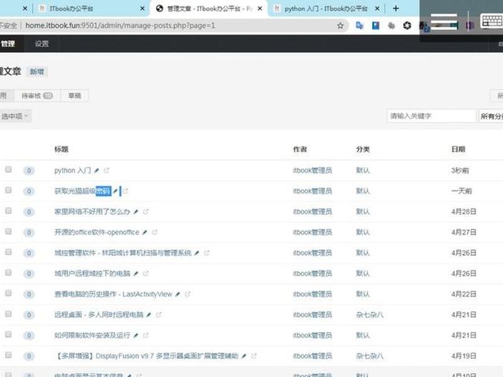Tick checkbox for DisplayFusion post row
The width and height of the screenshot is (503, 377).
click(x=8, y=355)
